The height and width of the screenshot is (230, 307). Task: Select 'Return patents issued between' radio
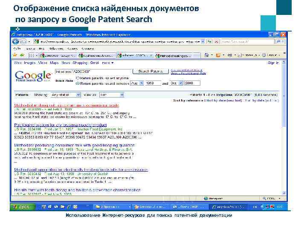78,83
